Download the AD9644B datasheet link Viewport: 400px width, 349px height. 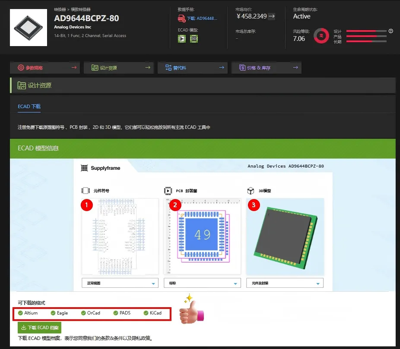coord(202,19)
